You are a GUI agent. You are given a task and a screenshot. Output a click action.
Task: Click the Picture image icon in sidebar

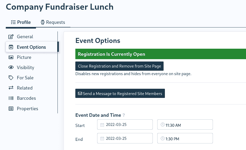11,57
